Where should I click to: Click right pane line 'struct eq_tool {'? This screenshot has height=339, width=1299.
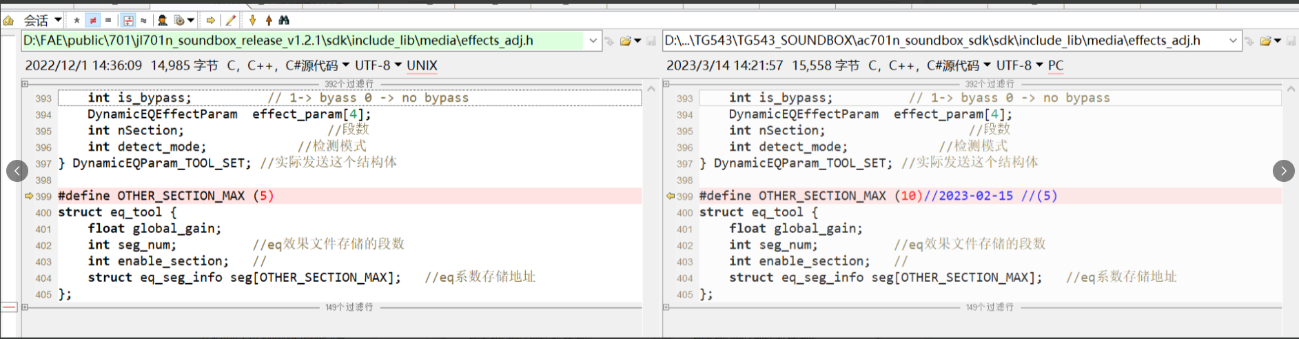point(759,212)
